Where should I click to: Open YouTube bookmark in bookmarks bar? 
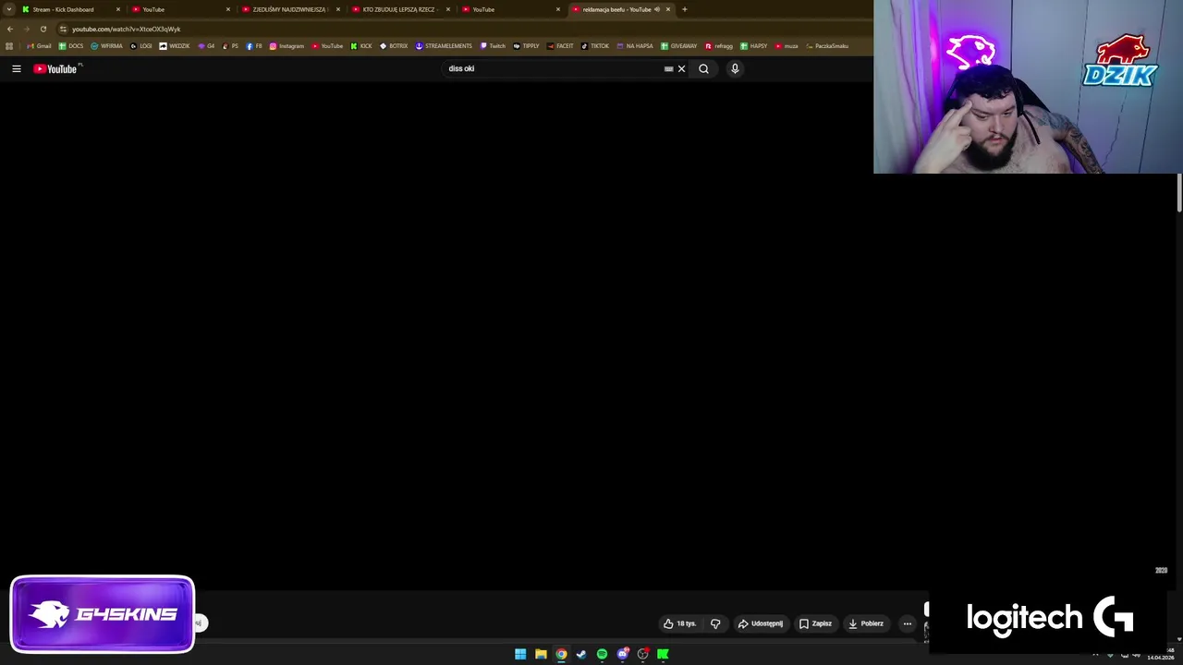pos(327,46)
